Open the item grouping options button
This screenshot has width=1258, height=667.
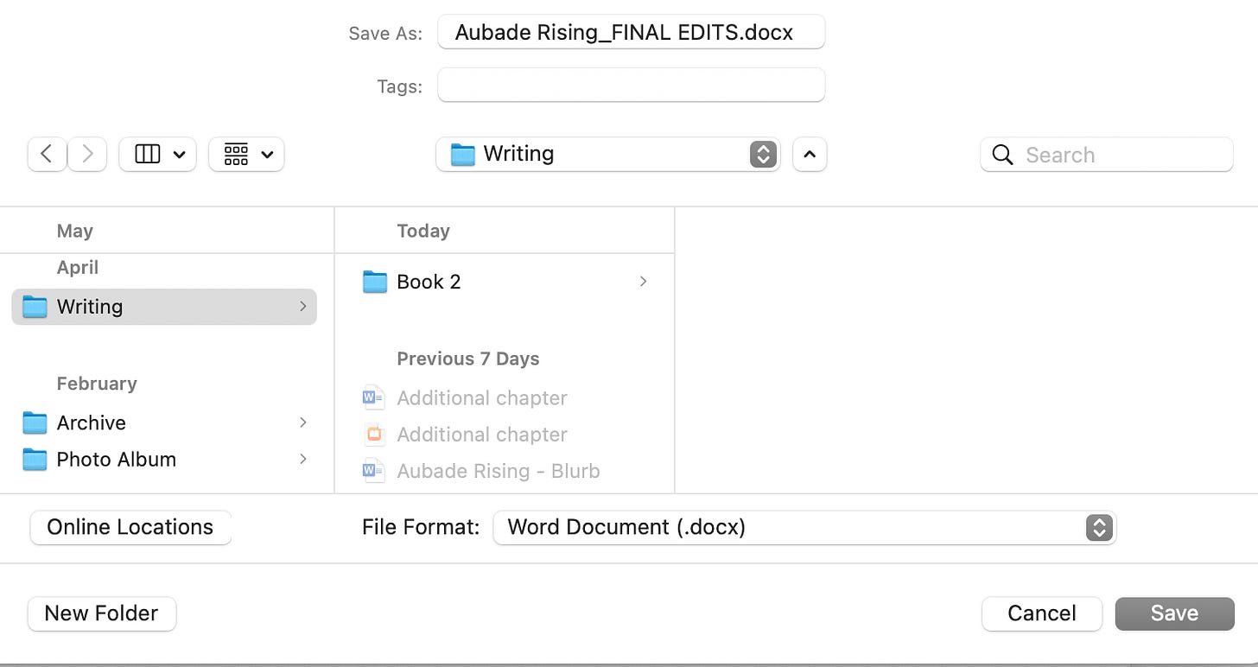tap(246, 155)
